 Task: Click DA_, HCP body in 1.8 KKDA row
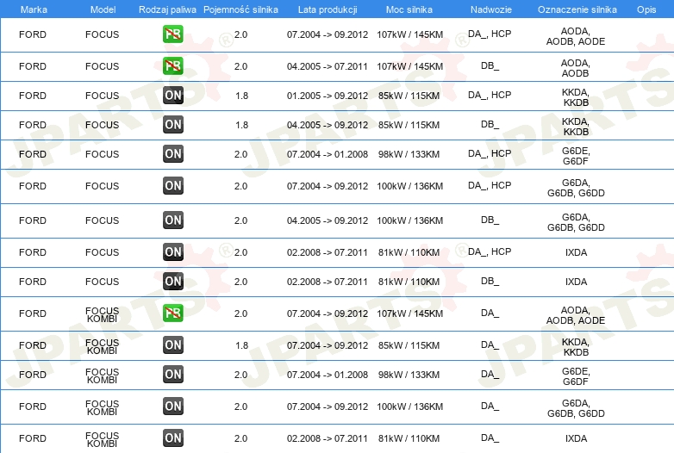pyautogui.click(x=490, y=95)
